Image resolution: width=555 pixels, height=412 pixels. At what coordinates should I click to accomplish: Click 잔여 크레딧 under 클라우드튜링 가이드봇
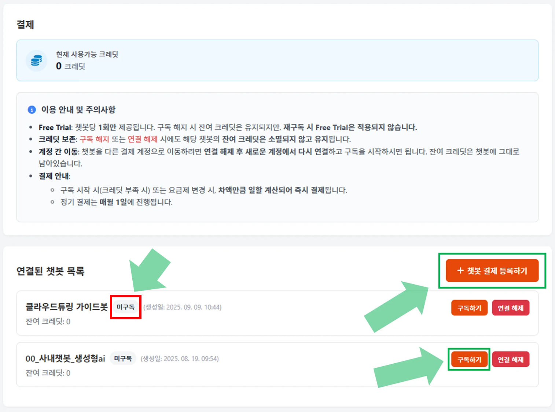point(48,322)
